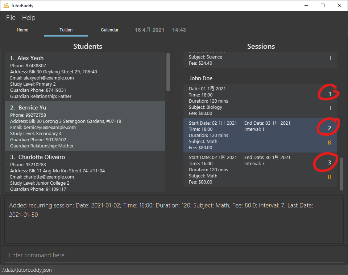The image size is (348, 275).
Task: Click Alex Yeoh's address Geylang Street 29
Action: click(x=54, y=72)
